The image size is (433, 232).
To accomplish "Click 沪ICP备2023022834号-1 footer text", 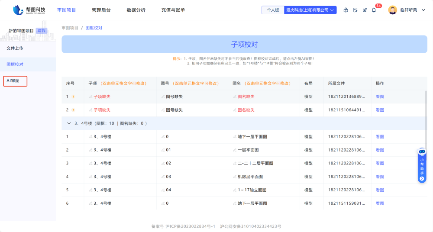I will coord(190,226).
